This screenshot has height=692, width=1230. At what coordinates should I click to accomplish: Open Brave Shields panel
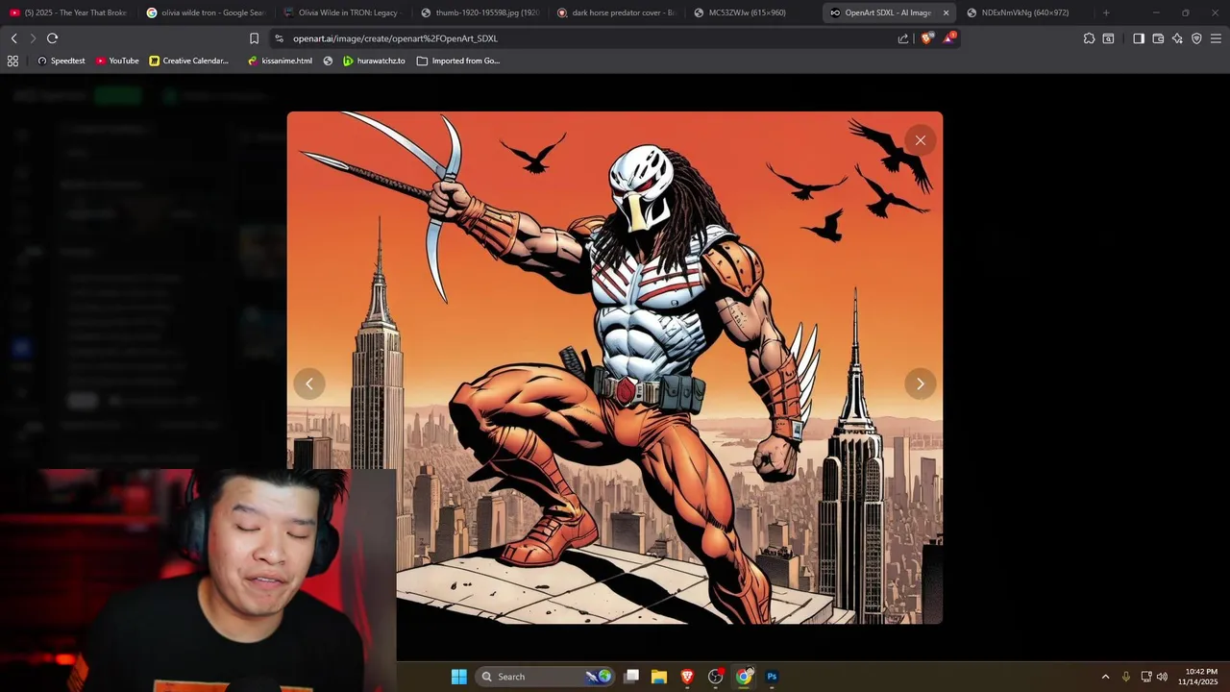(x=926, y=38)
